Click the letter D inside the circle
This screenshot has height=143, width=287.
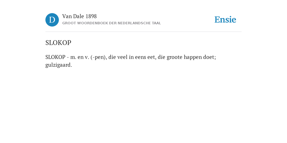coord(52,20)
